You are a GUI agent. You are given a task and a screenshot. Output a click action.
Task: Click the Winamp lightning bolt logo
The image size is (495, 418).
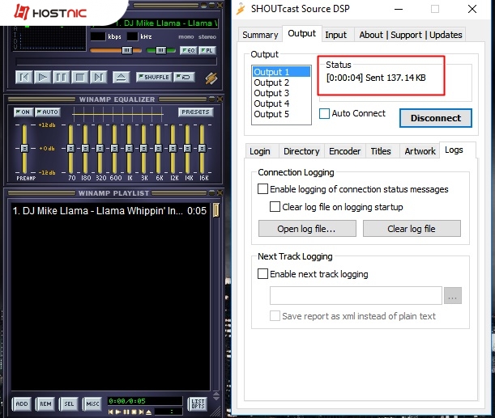pos(211,78)
